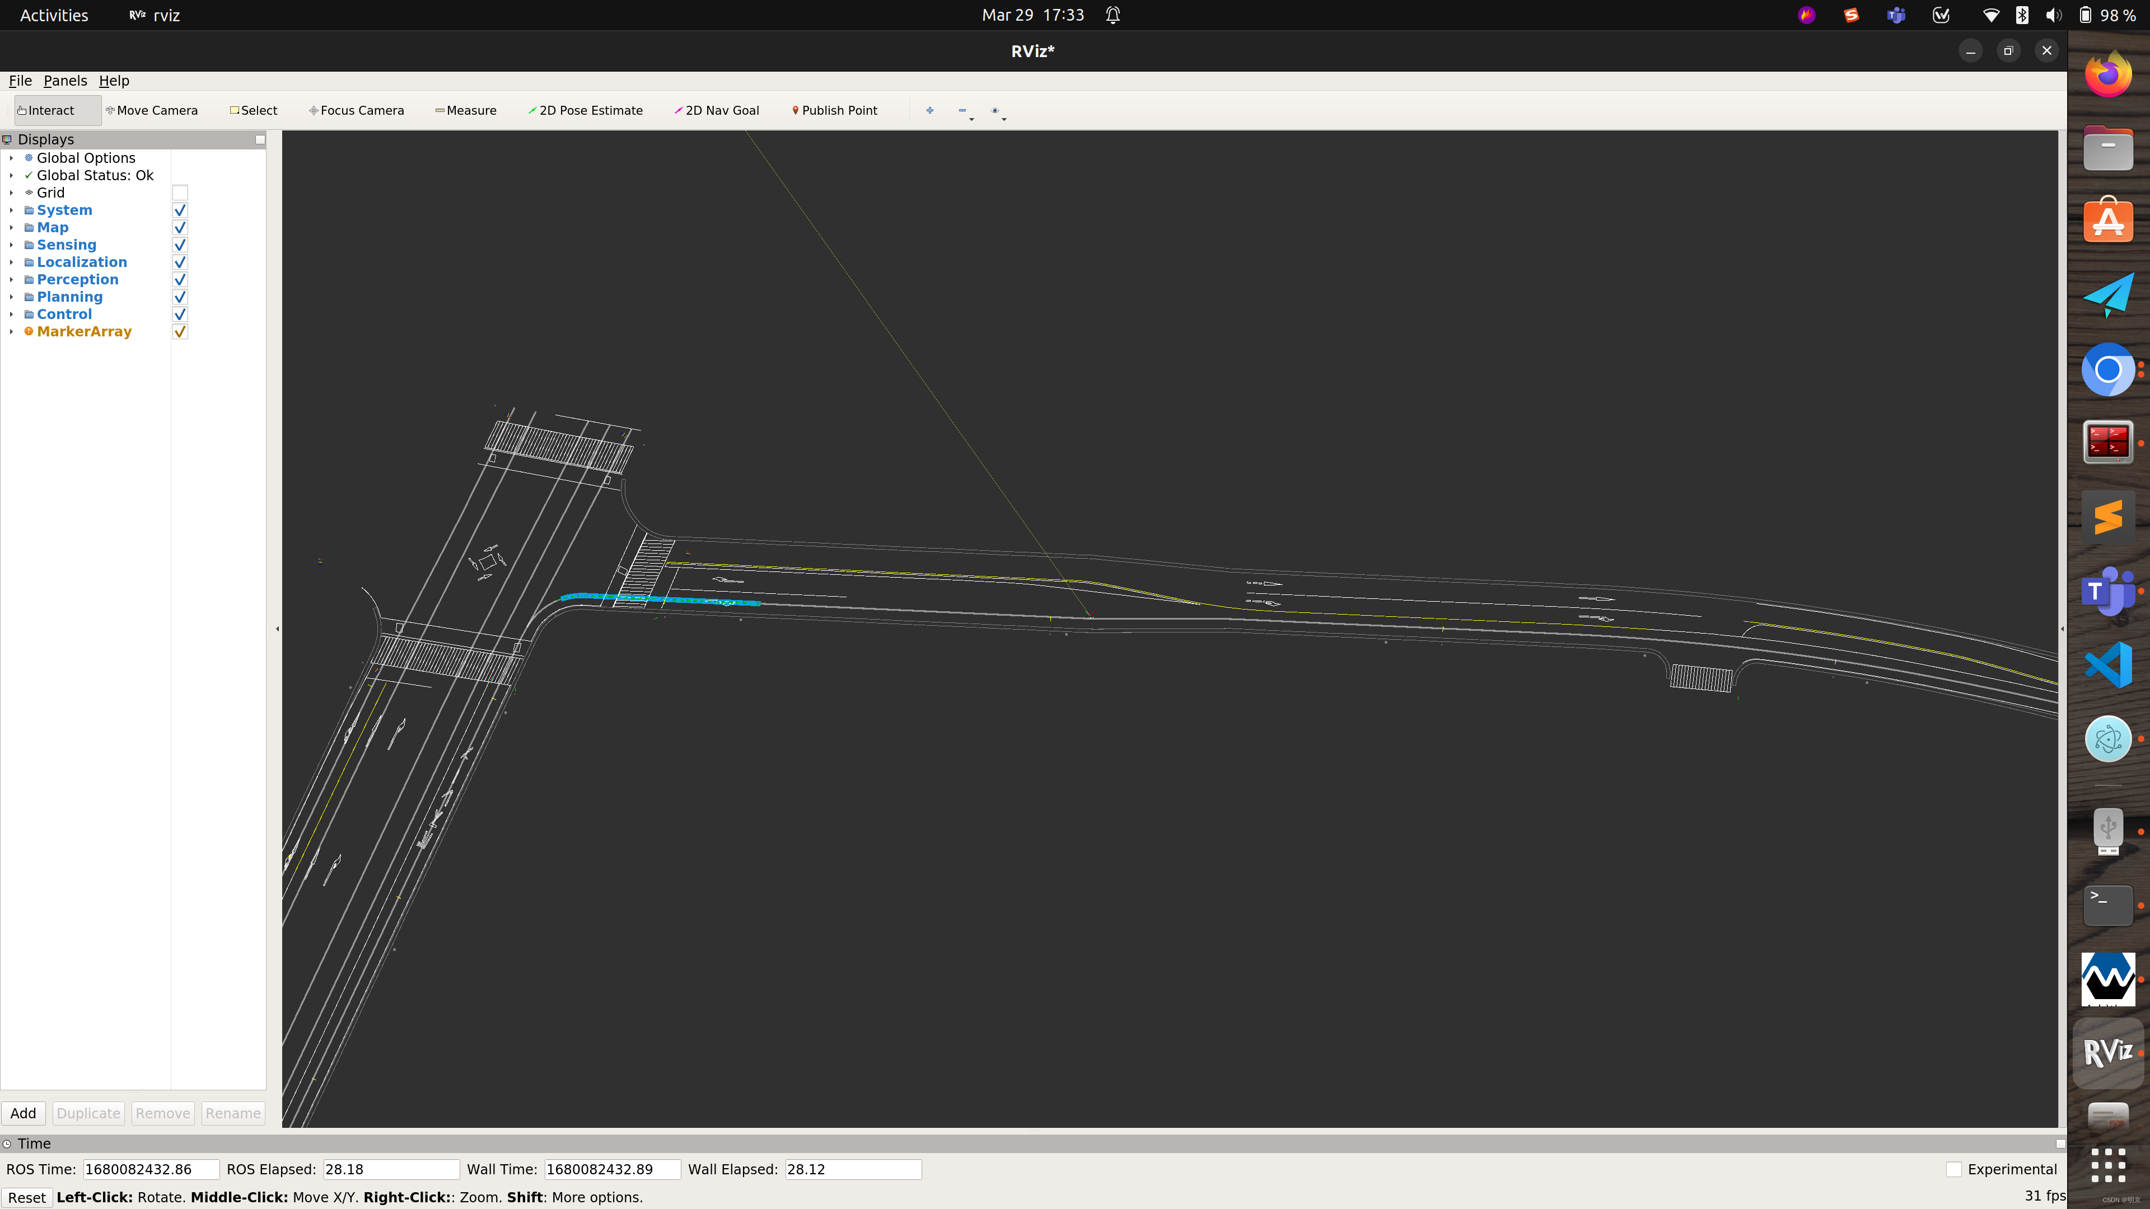
Task: Expand the Perception group
Action: (x=11, y=279)
